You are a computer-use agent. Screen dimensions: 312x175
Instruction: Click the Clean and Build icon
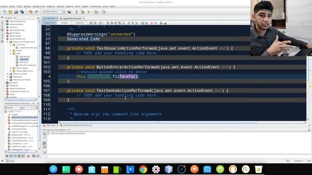[82, 12]
